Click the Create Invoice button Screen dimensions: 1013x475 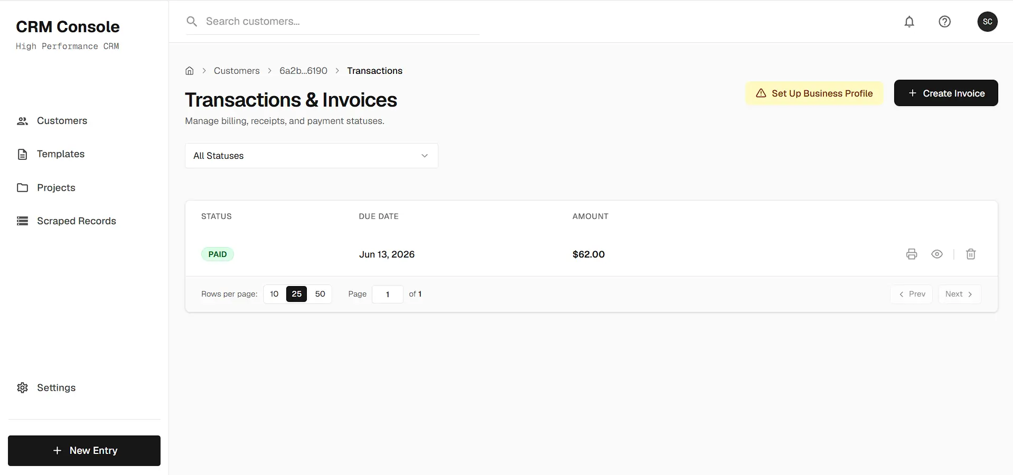(x=946, y=93)
